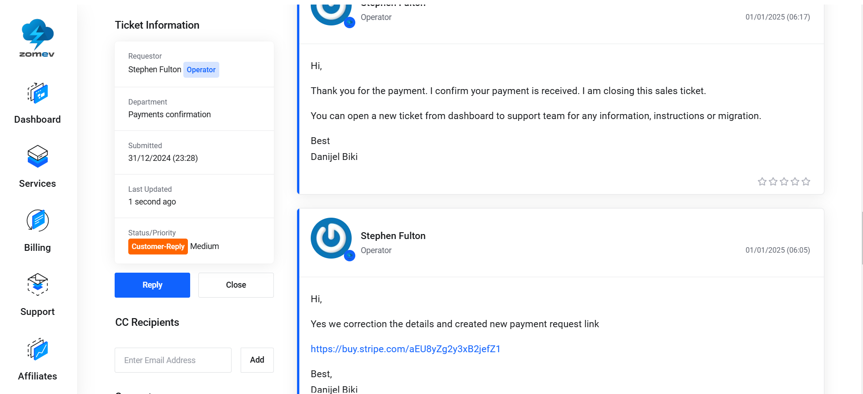This screenshot has height=394, width=863.
Task: Rate the first reply one star
Action: click(x=762, y=182)
